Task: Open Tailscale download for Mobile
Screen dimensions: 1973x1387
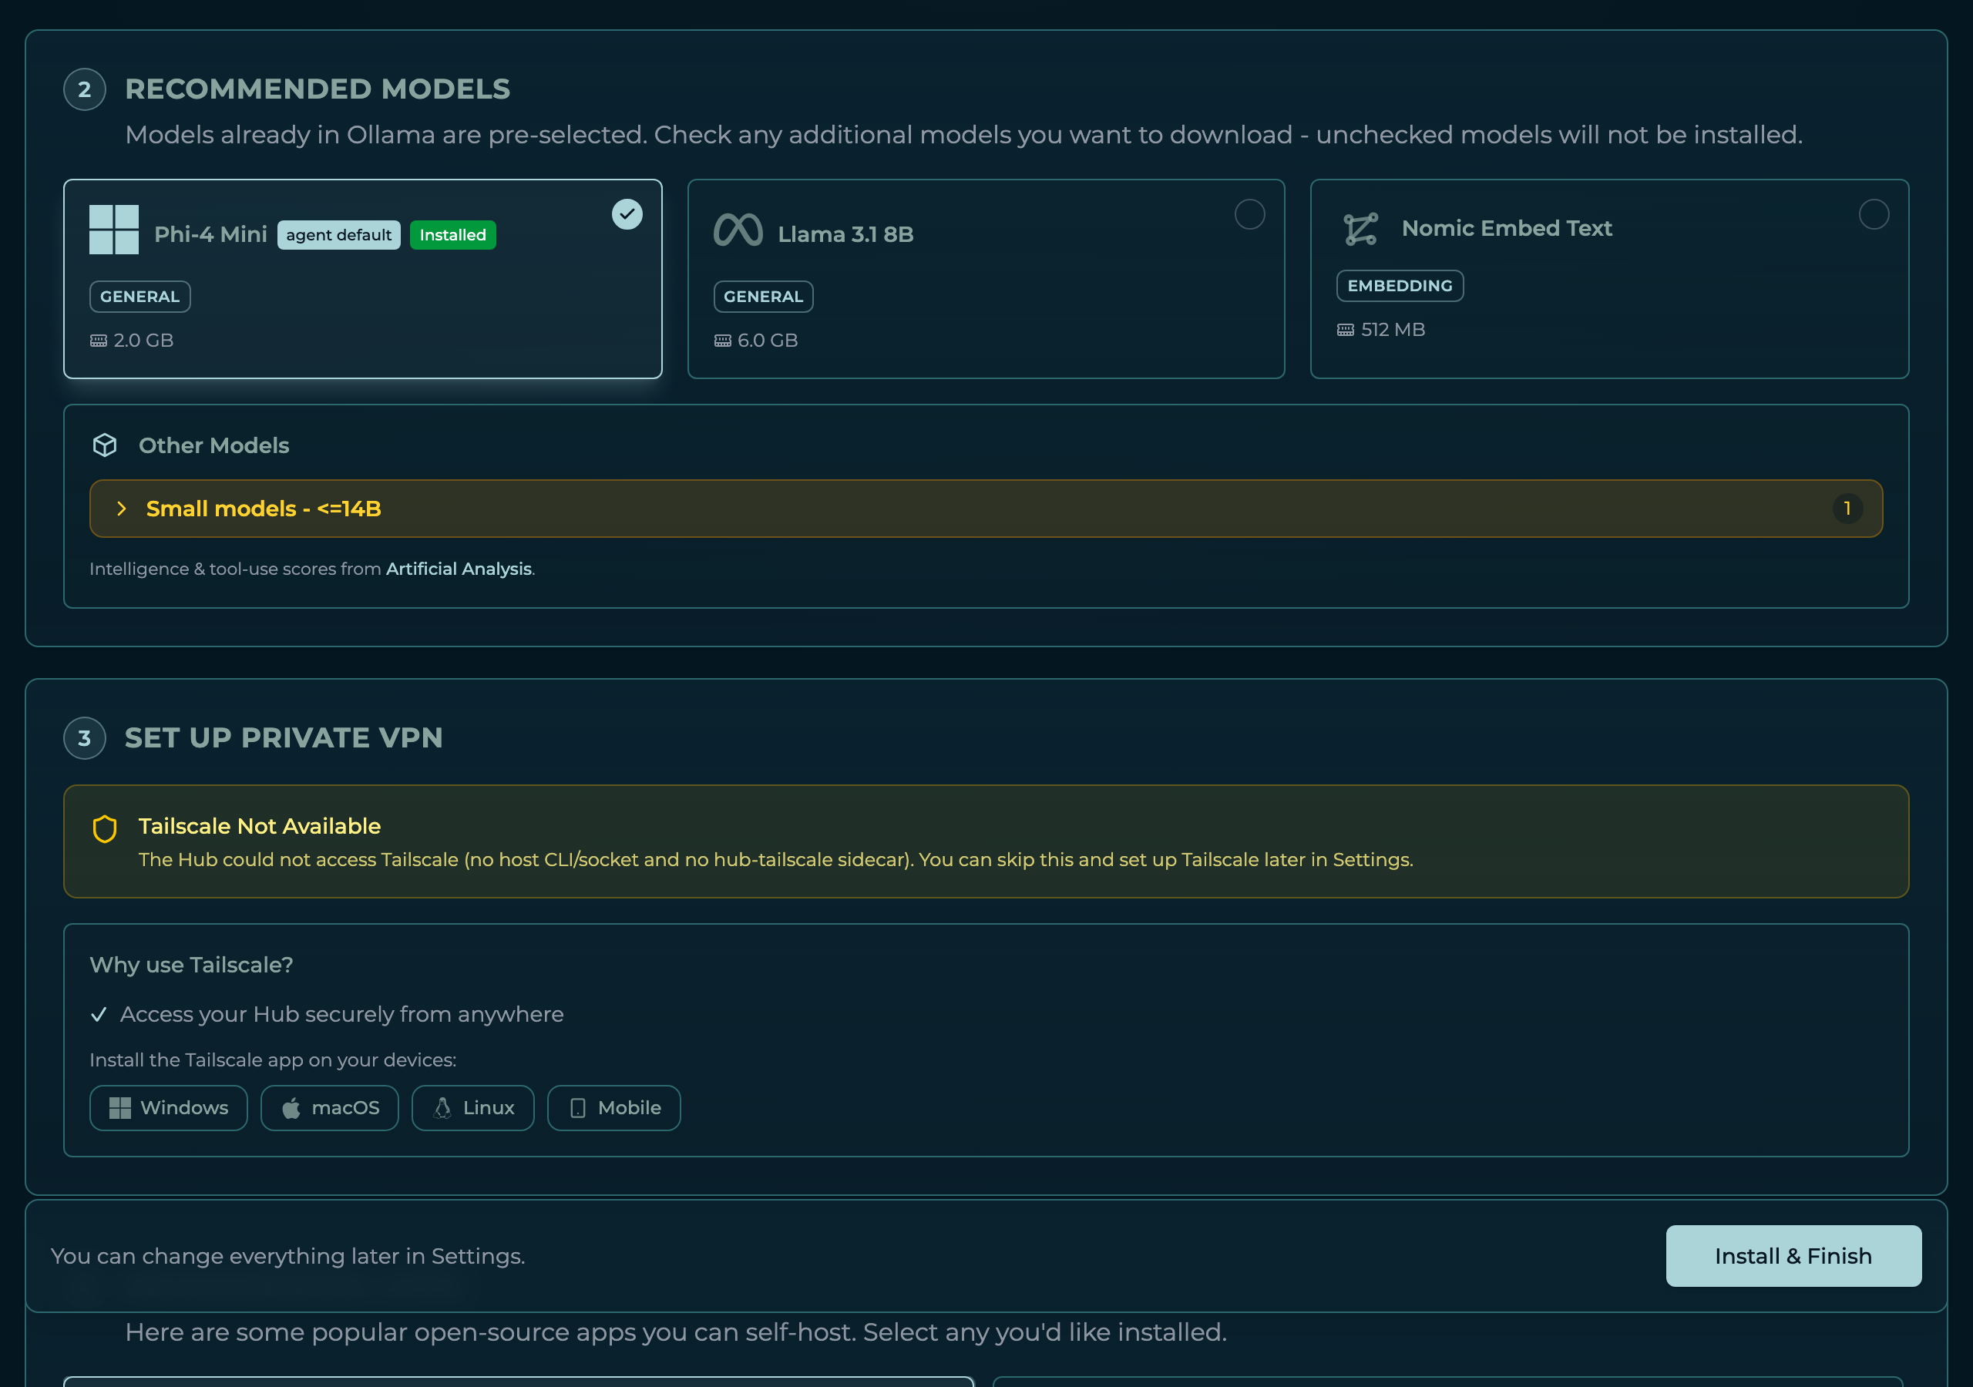Action: point(614,1108)
